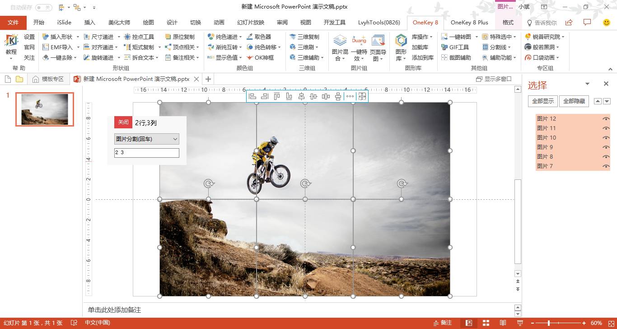Switch to the 格式 format tab
The width and height of the screenshot is (617, 329).
[508, 23]
